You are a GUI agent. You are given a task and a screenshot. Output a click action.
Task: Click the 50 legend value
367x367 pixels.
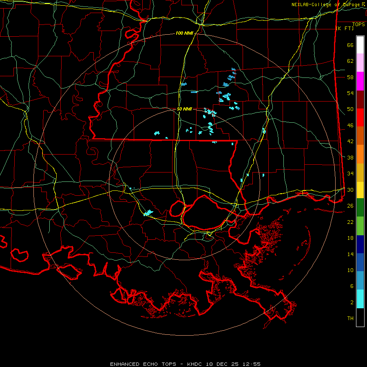[x=350, y=109]
